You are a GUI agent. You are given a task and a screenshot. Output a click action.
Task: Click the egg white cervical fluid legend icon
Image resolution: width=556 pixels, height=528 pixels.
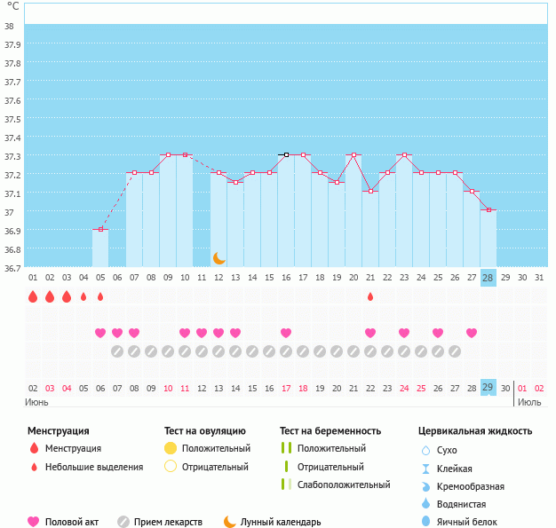click(x=426, y=522)
